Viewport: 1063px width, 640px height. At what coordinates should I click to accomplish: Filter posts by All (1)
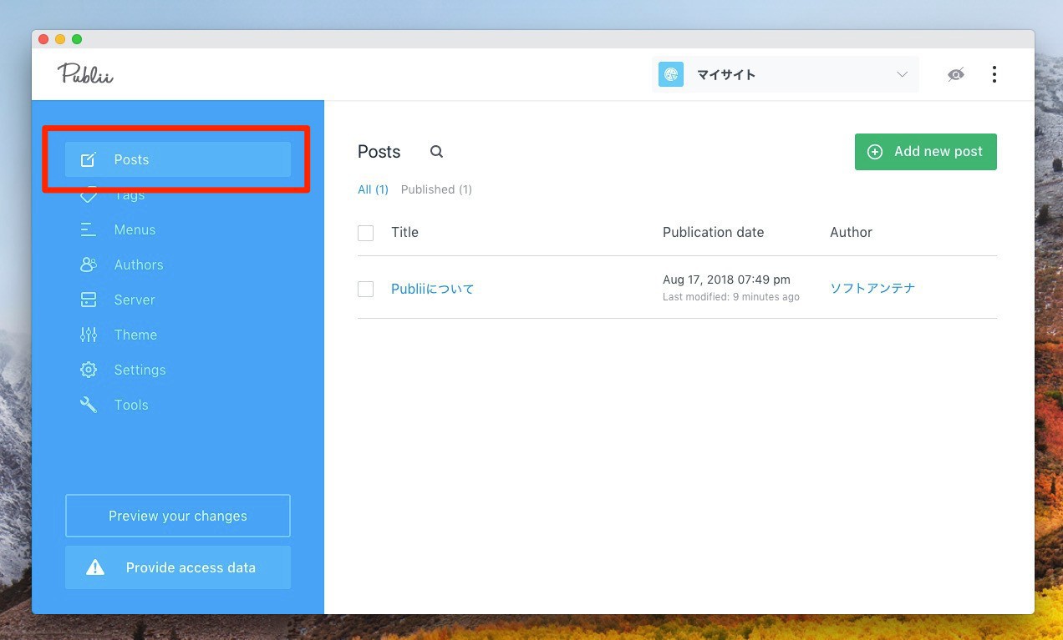click(x=373, y=189)
